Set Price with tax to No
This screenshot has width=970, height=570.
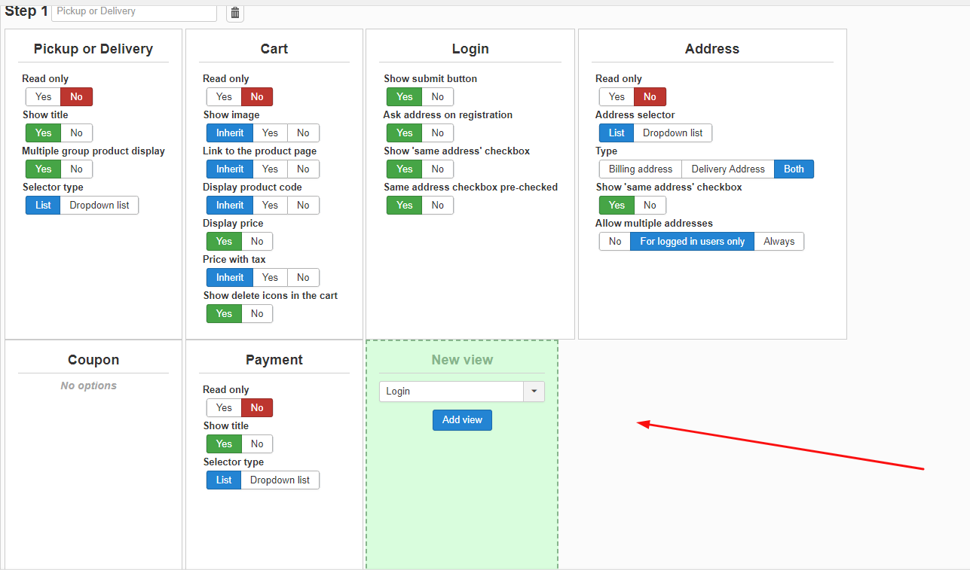tap(303, 277)
